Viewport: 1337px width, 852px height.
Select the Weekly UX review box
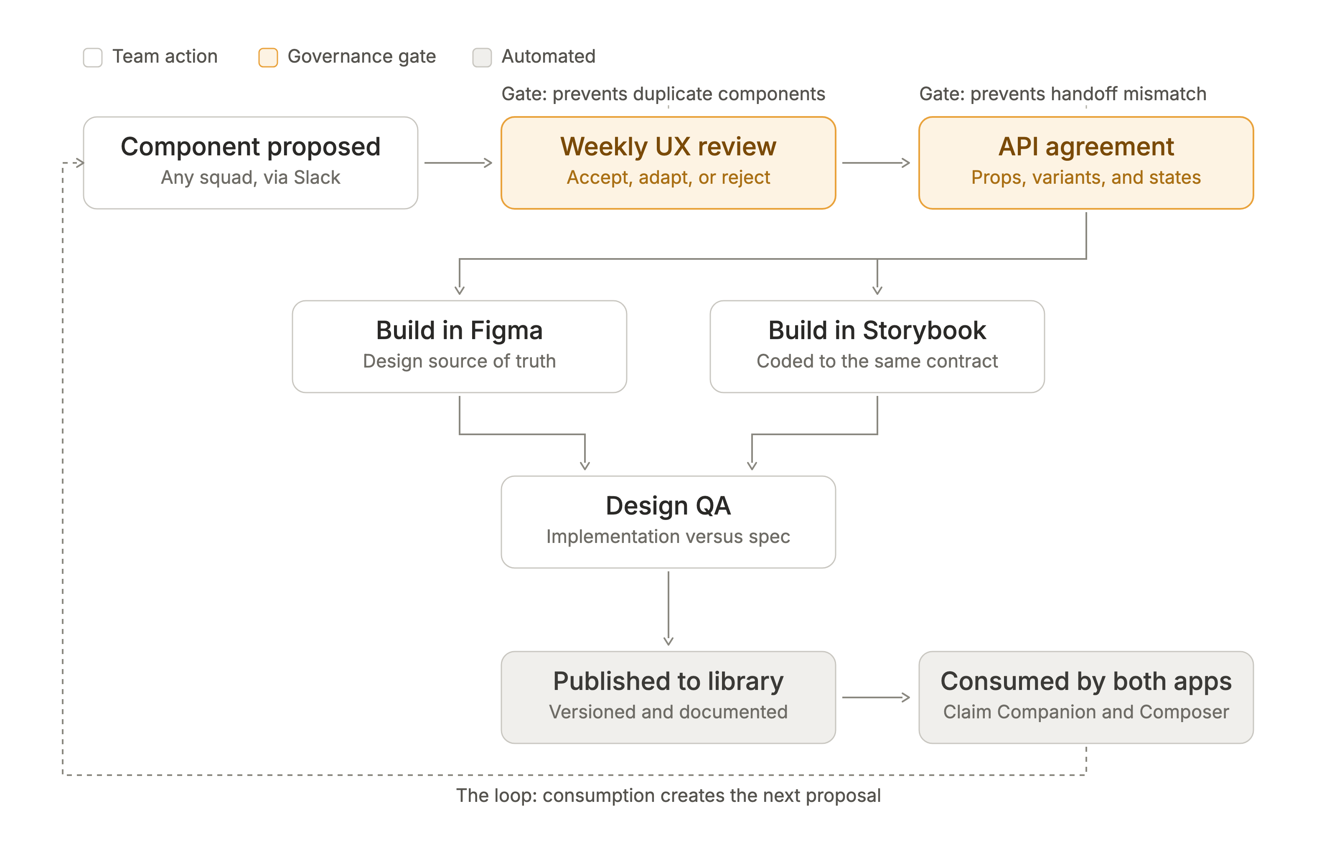[x=668, y=162]
